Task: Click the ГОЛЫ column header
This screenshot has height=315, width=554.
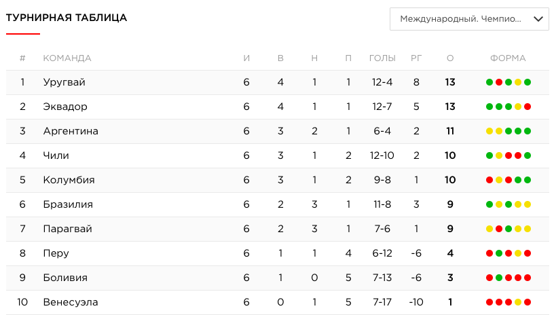Action: pyautogui.click(x=382, y=58)
